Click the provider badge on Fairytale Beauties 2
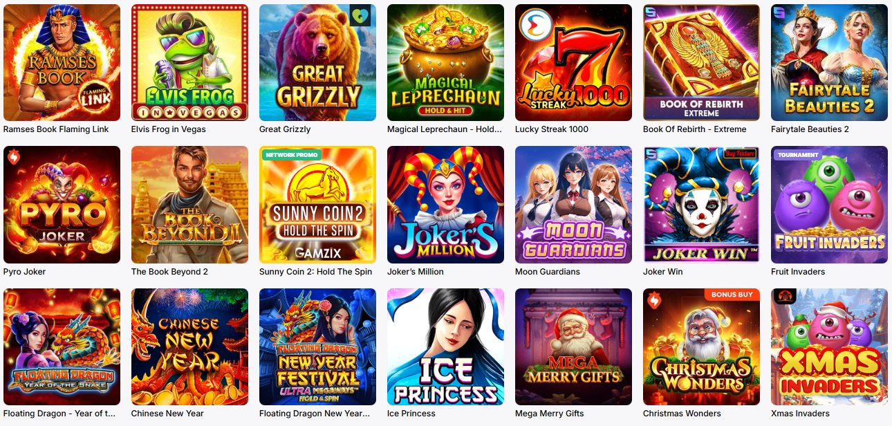This screenshot has width=892, height=426. coord(779,11)
